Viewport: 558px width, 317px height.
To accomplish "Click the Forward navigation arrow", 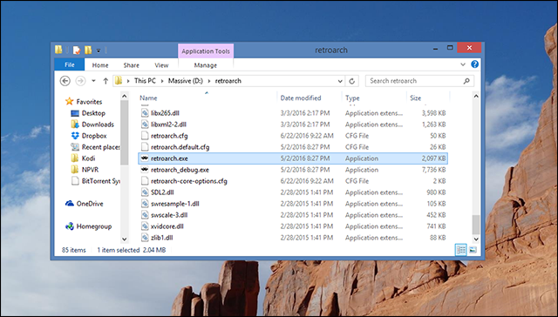I will pos(81,81).
